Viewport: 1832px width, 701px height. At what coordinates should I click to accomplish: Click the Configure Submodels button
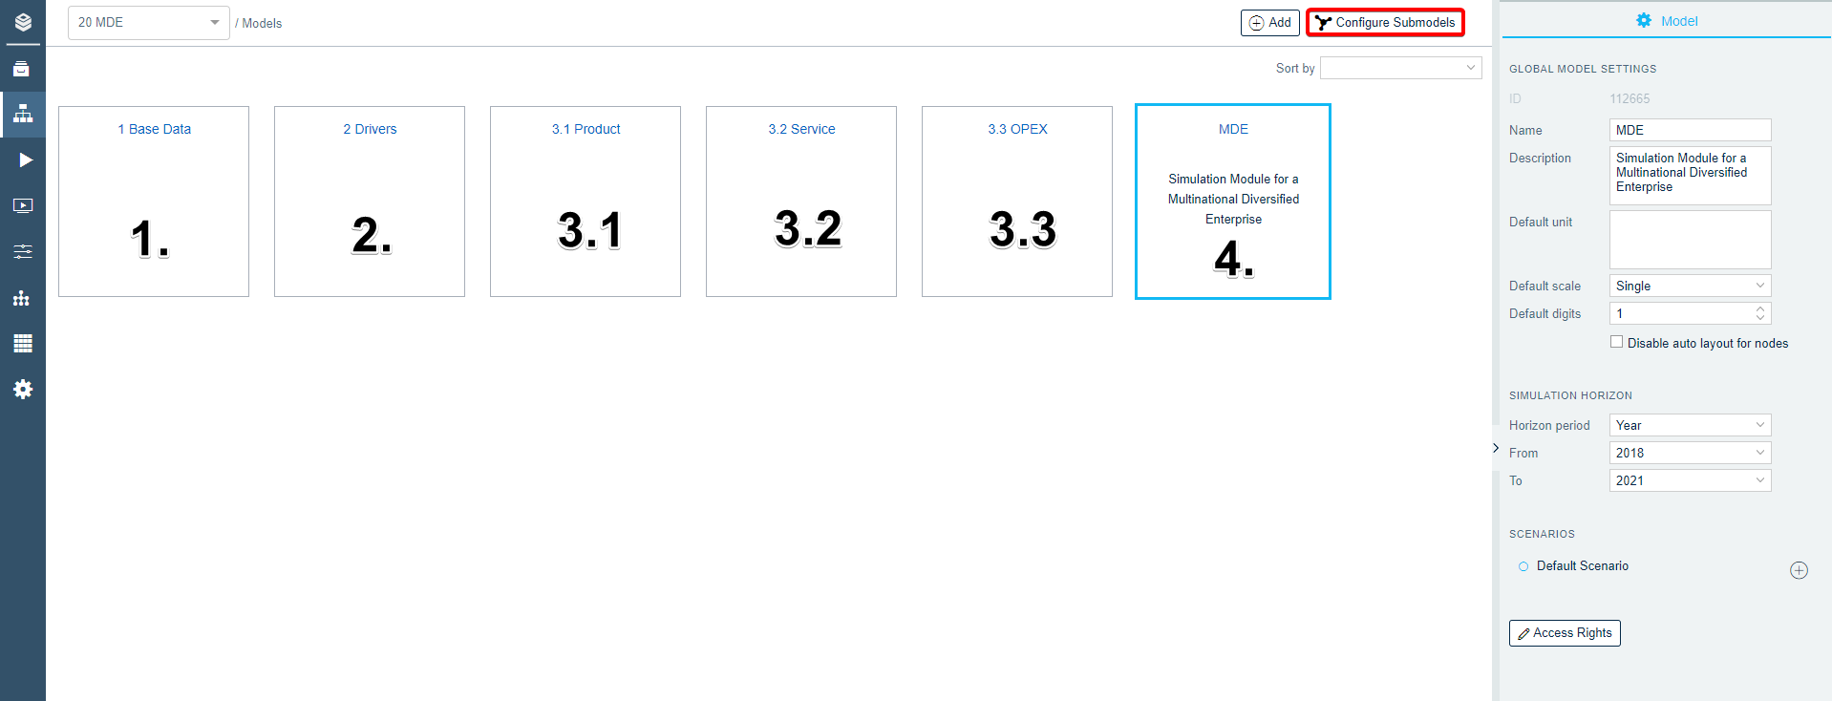1385,23
